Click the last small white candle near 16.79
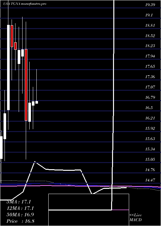Image resolution: width=161 pixels, height=226 pixels. (x=37, y=102)
